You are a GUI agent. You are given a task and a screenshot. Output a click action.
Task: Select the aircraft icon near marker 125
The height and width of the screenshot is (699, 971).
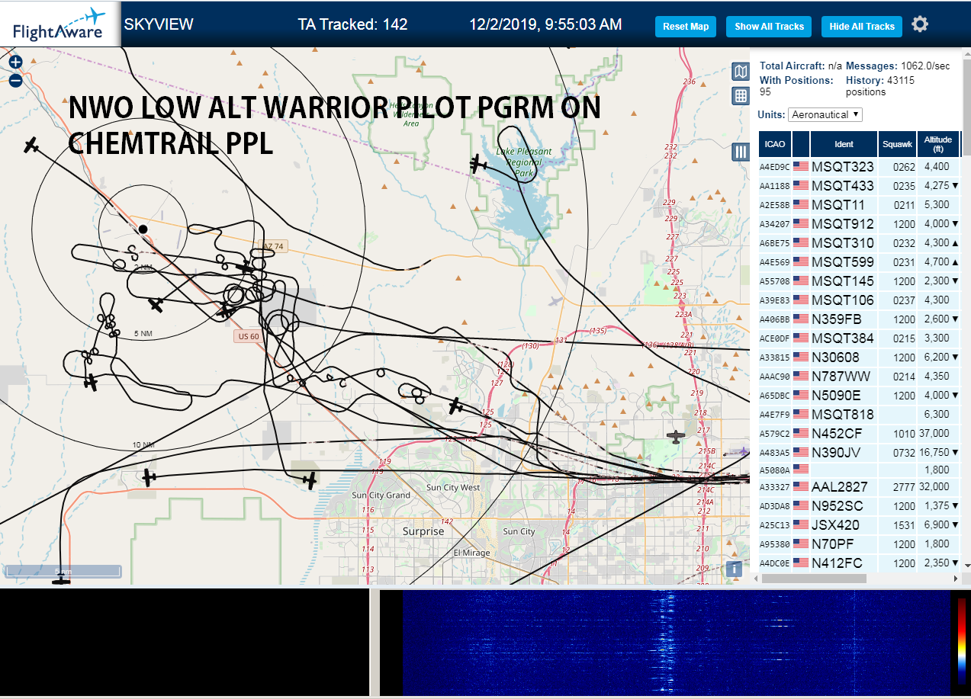(x=455, y=406)
